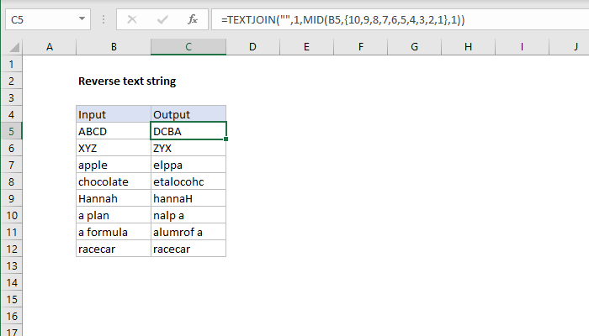Click the Reverse text string title cell
589x336 pixels.
tap(127, 81)
